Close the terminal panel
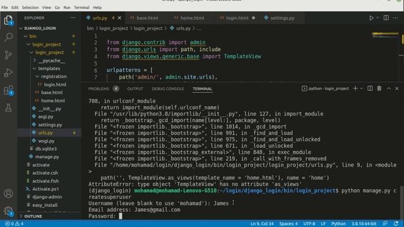The height and width of the screenshot is (227, 404). (x=397, y=88)
